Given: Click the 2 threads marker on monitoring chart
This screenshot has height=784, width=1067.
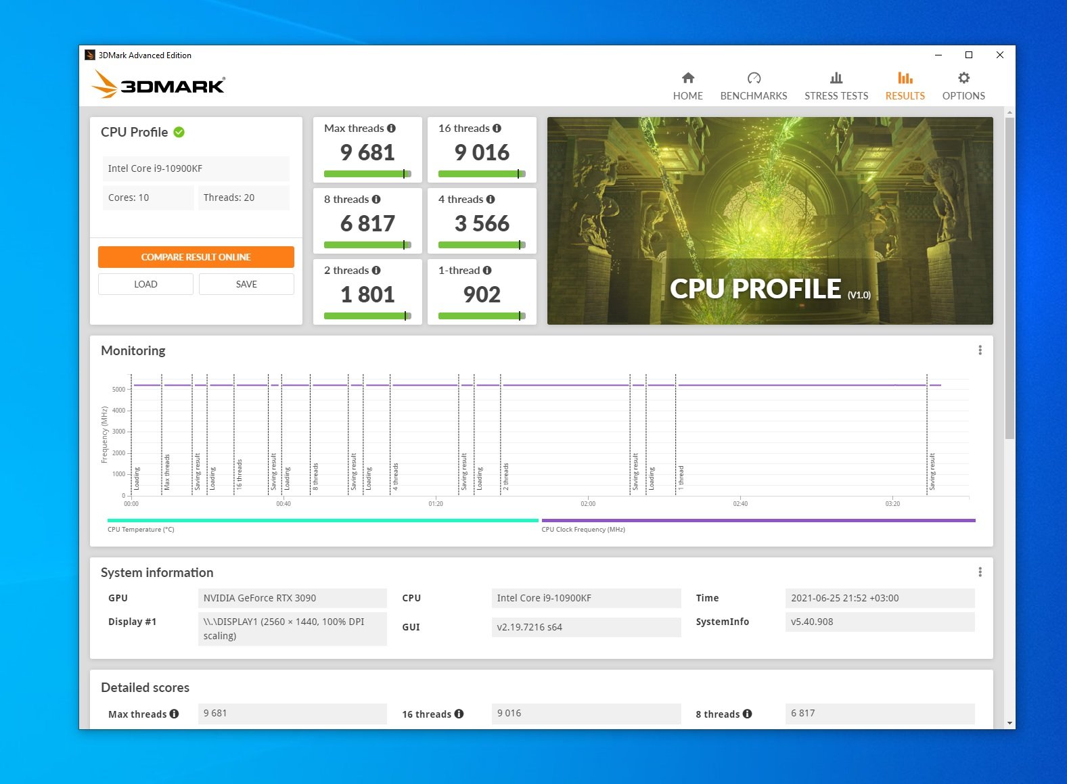Looking at the screenshot, I should (505, 476).
